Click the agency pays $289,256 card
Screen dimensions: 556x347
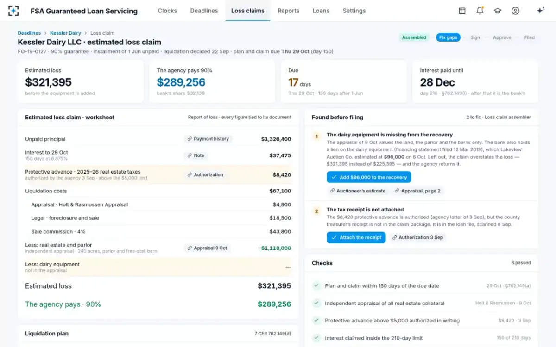[212, 81]
